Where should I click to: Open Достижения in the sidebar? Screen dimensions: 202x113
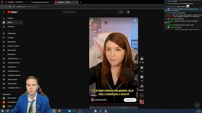tap(12, 84)
